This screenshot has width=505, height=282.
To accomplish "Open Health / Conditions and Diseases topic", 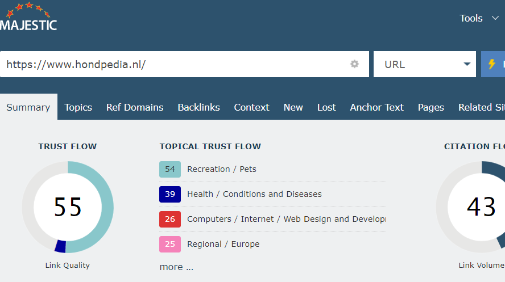I will tap(254, 194).
